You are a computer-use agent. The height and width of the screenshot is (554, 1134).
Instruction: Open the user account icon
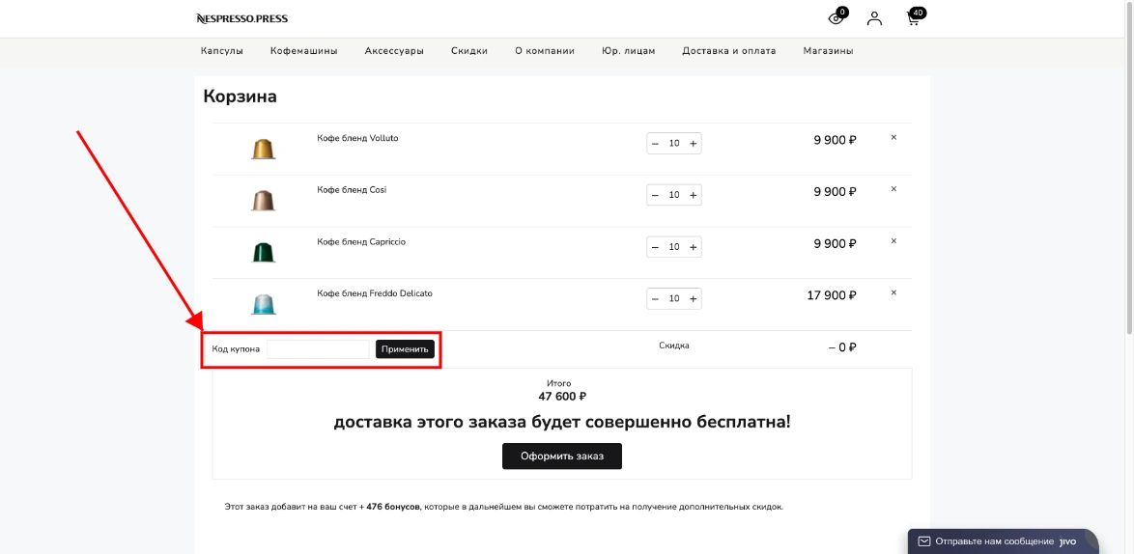tap(874, 18)
